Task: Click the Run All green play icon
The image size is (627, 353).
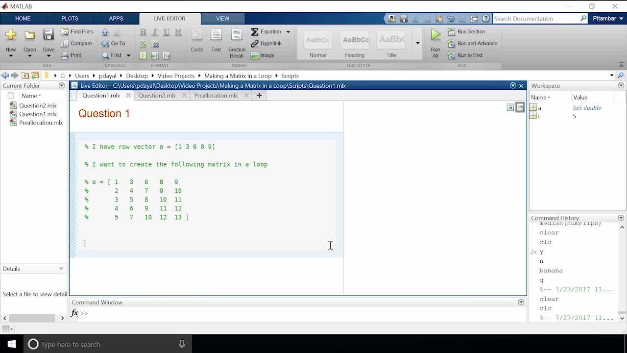Action: [x=435, y=35]
